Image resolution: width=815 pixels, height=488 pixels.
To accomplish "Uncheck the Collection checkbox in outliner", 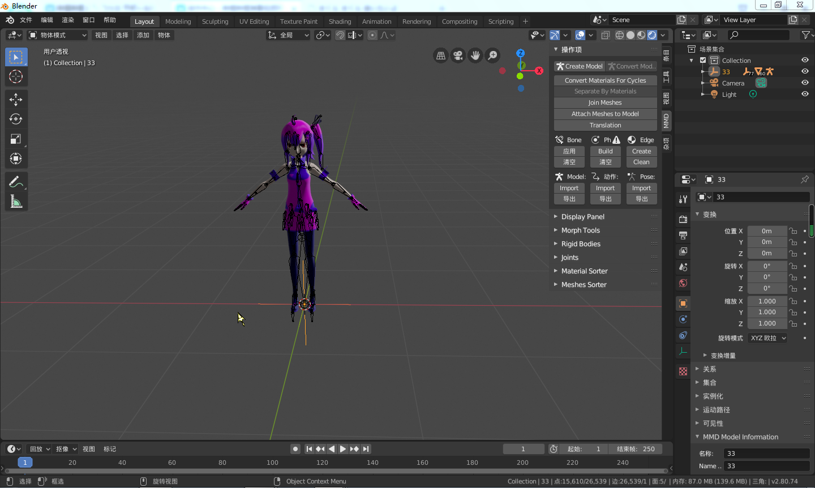I will tap(703, 61).
